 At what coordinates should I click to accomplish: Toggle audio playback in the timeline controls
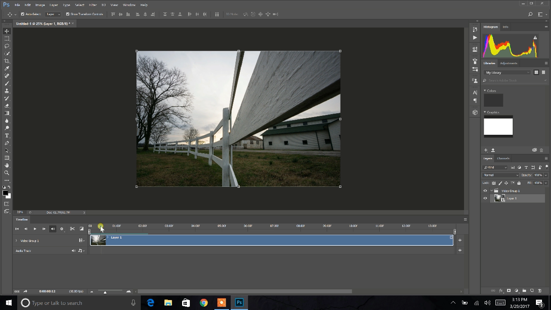[x=53, y=229]
